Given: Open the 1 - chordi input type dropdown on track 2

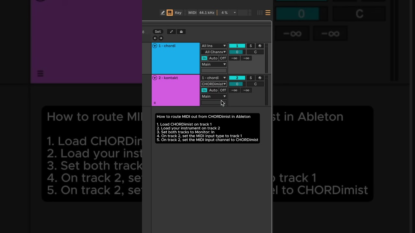Looking at the screenshot, I should (214, 78).
